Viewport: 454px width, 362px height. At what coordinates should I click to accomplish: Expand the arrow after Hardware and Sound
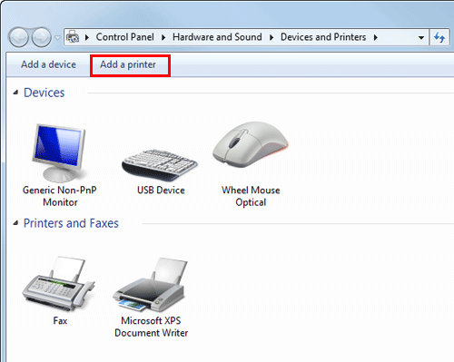point(271,37)
